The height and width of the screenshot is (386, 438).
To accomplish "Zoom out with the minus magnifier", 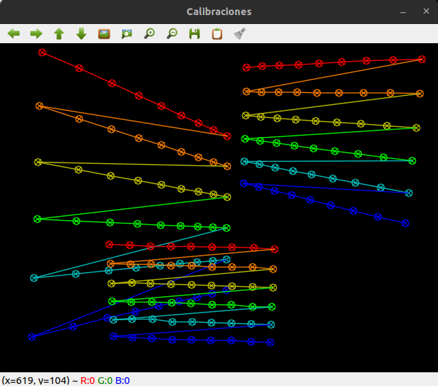I will click(x=172, y=34).
